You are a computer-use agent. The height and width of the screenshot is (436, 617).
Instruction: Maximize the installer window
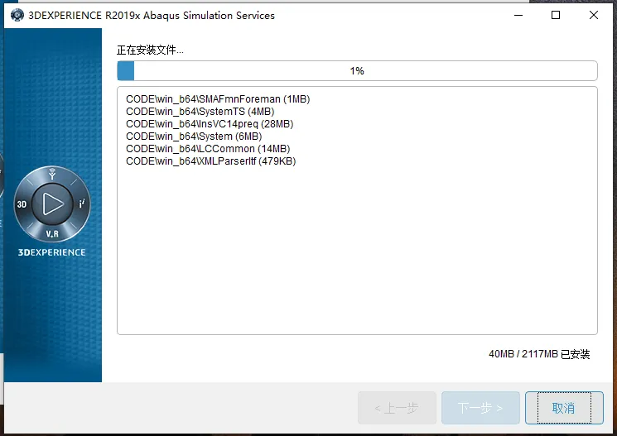(556, 16)
